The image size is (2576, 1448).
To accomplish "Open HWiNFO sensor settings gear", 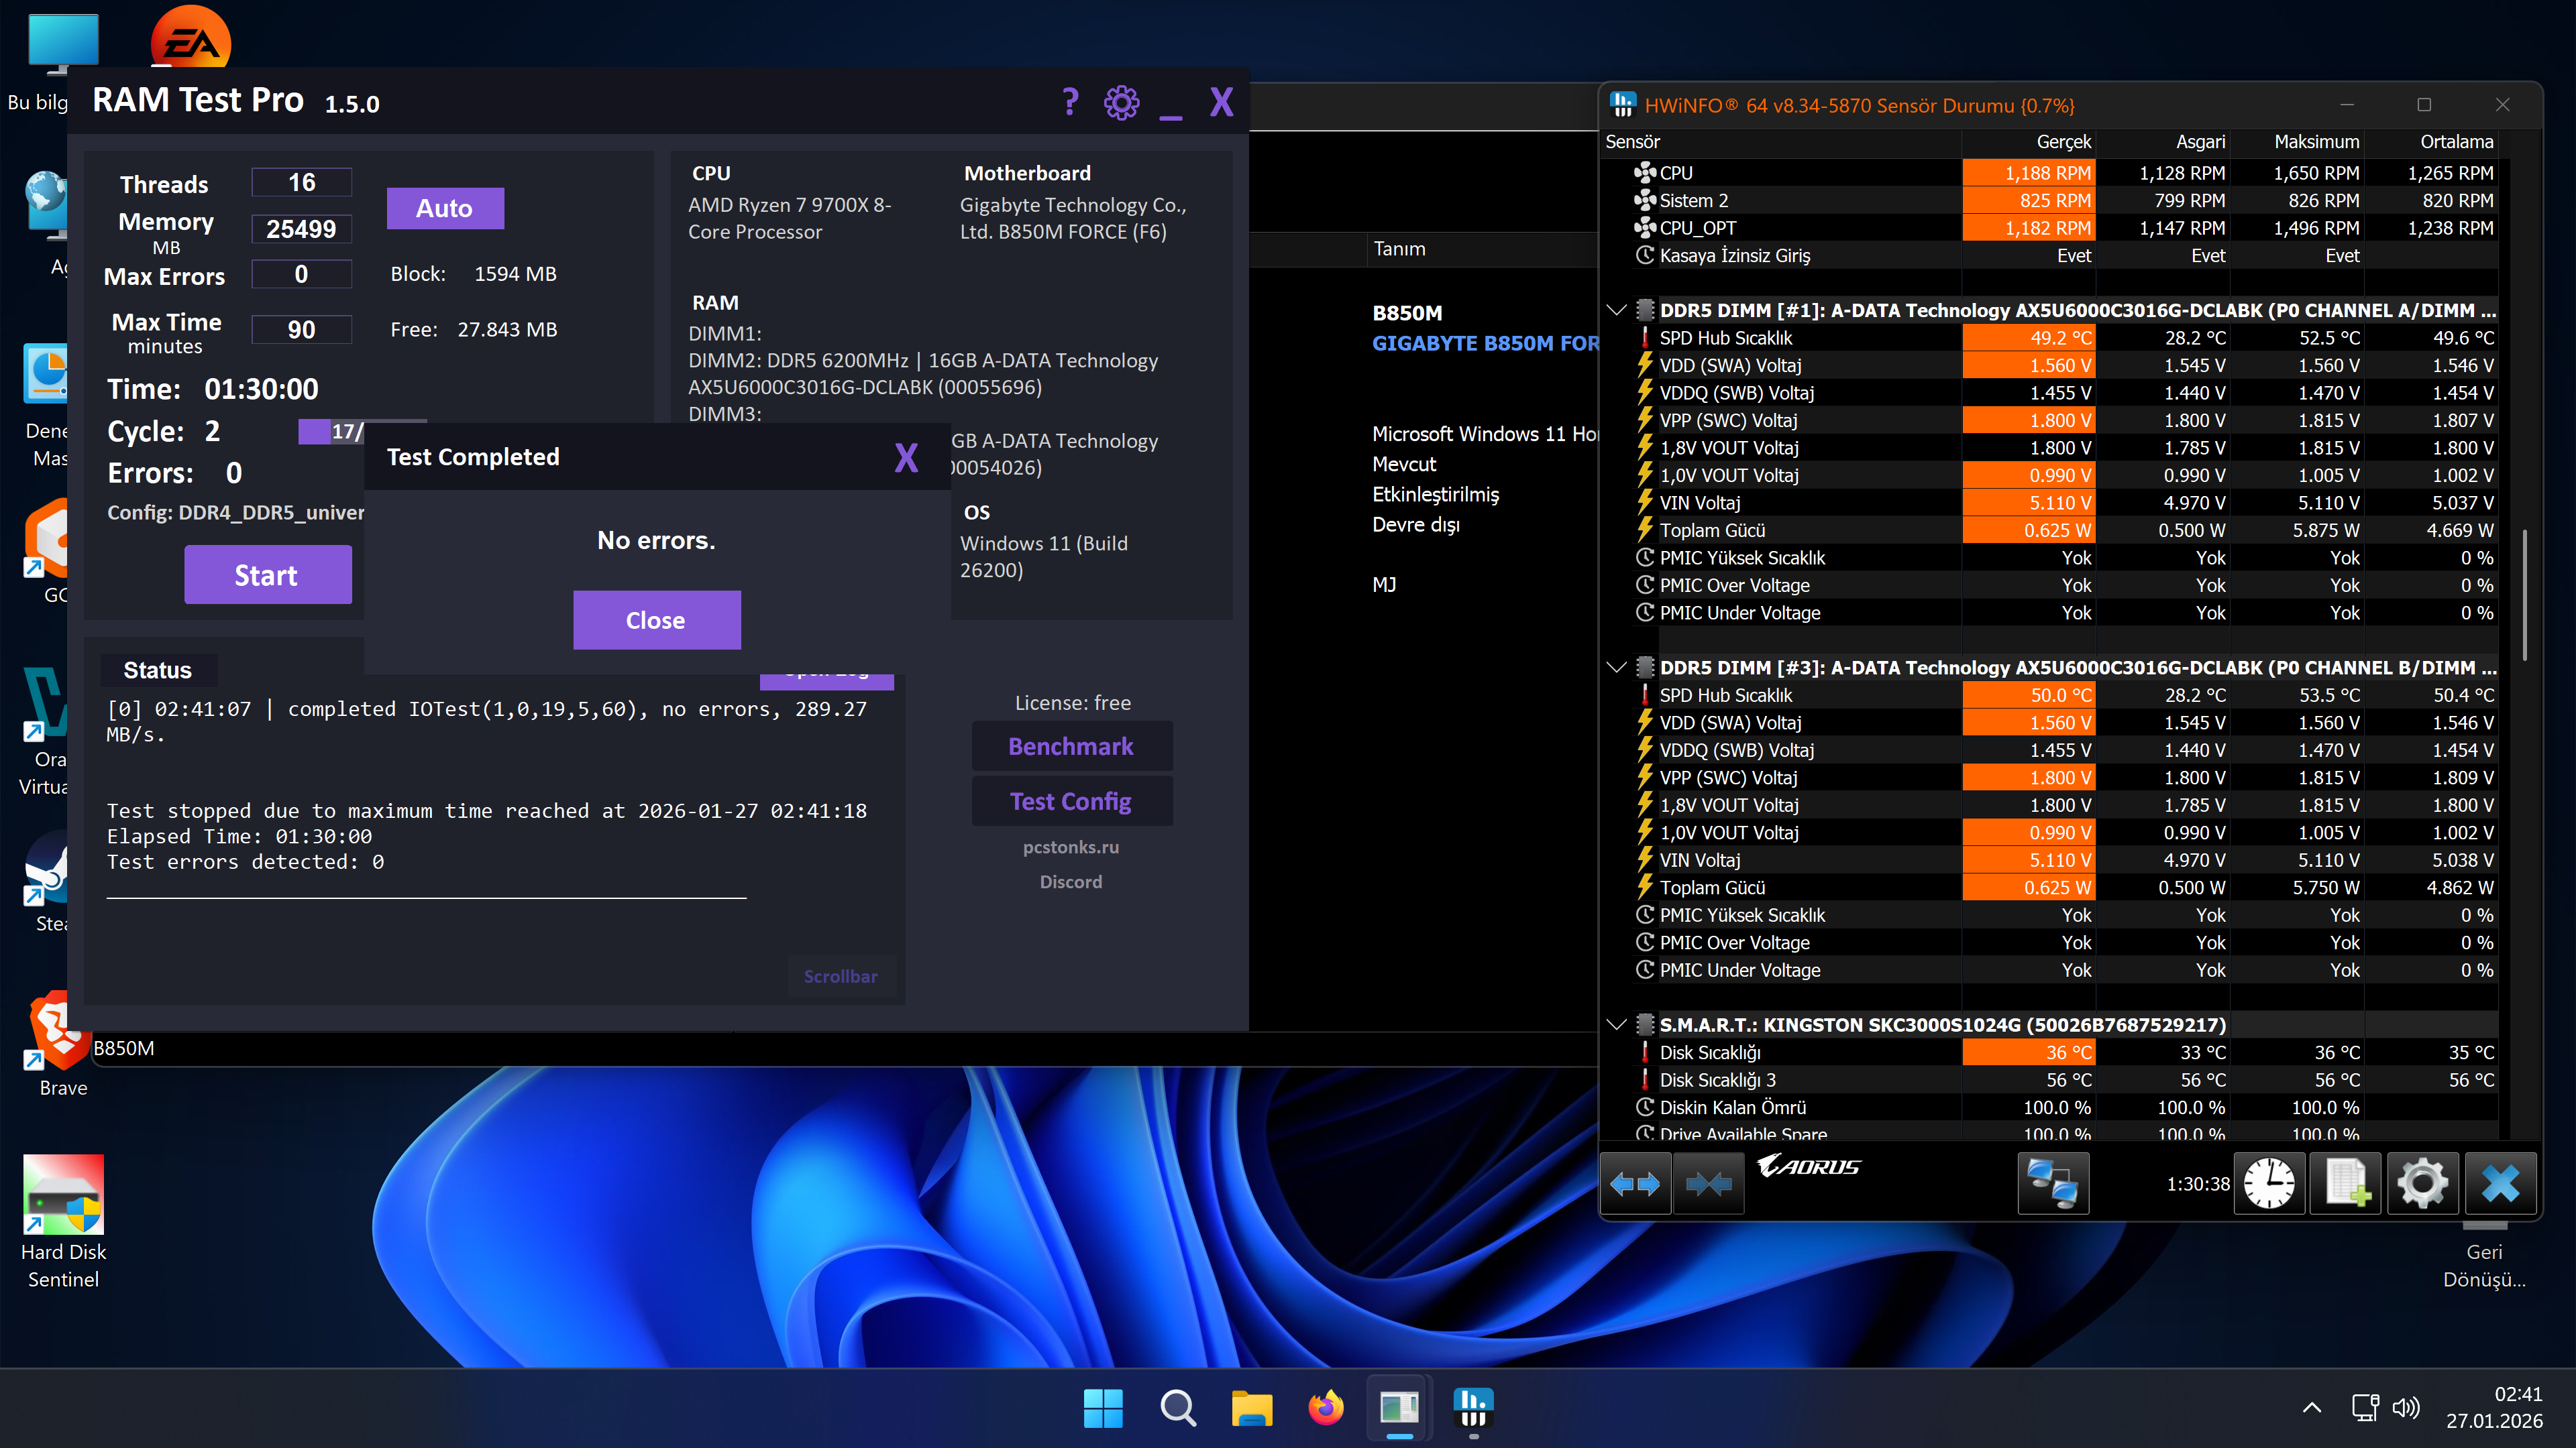I will pyautogui.click(x=2422, y=1184).
